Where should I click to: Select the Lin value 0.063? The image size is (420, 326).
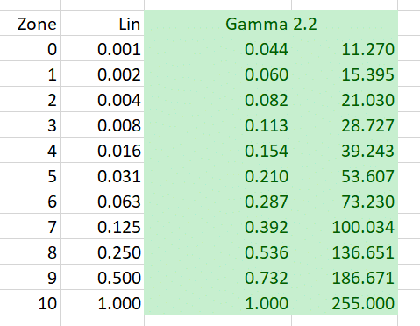[102, 201]
